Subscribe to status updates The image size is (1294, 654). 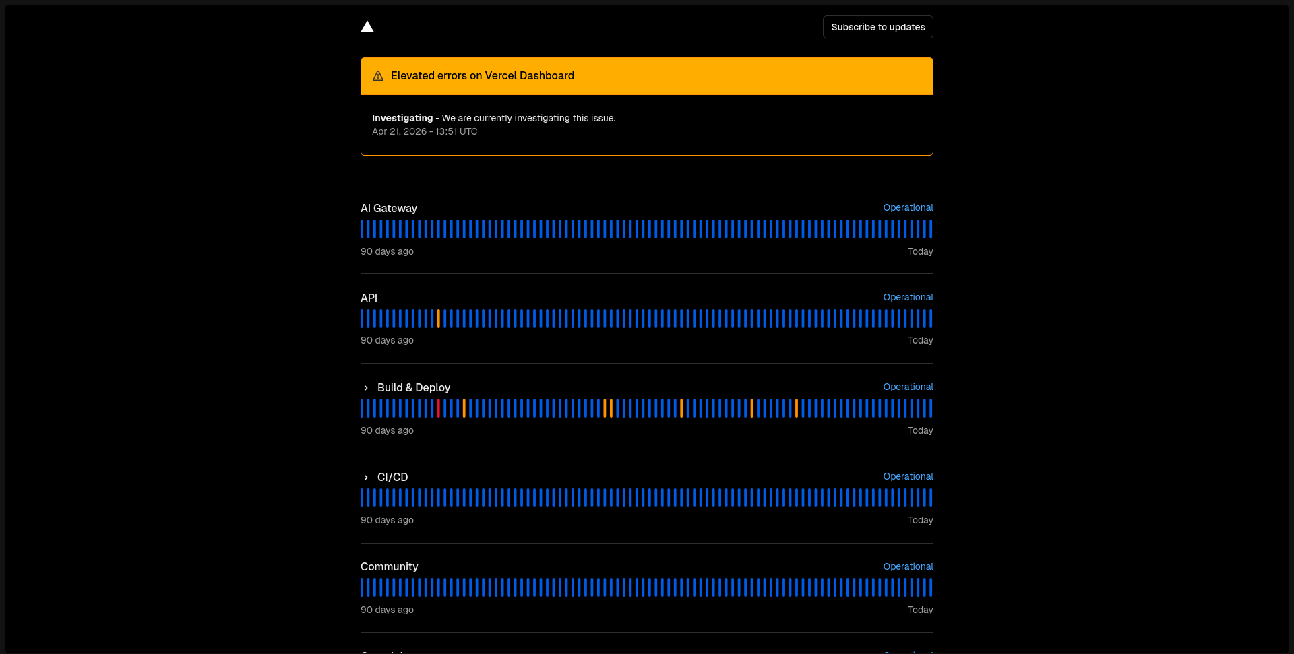click(877, 27)
